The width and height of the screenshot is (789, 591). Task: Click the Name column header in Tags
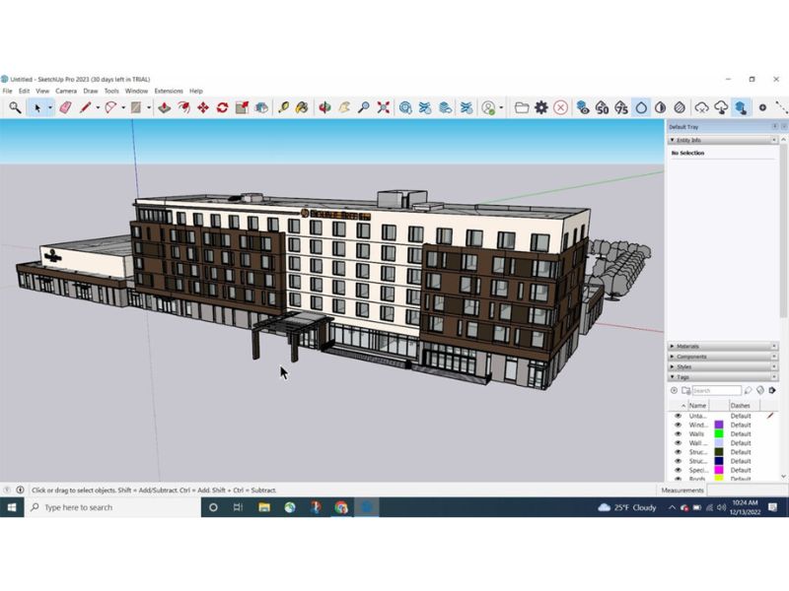[x=698, y=405]
